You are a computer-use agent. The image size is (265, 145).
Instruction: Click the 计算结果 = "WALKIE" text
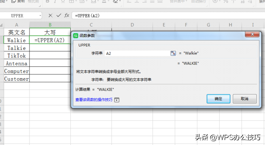(x=95, y=89)
